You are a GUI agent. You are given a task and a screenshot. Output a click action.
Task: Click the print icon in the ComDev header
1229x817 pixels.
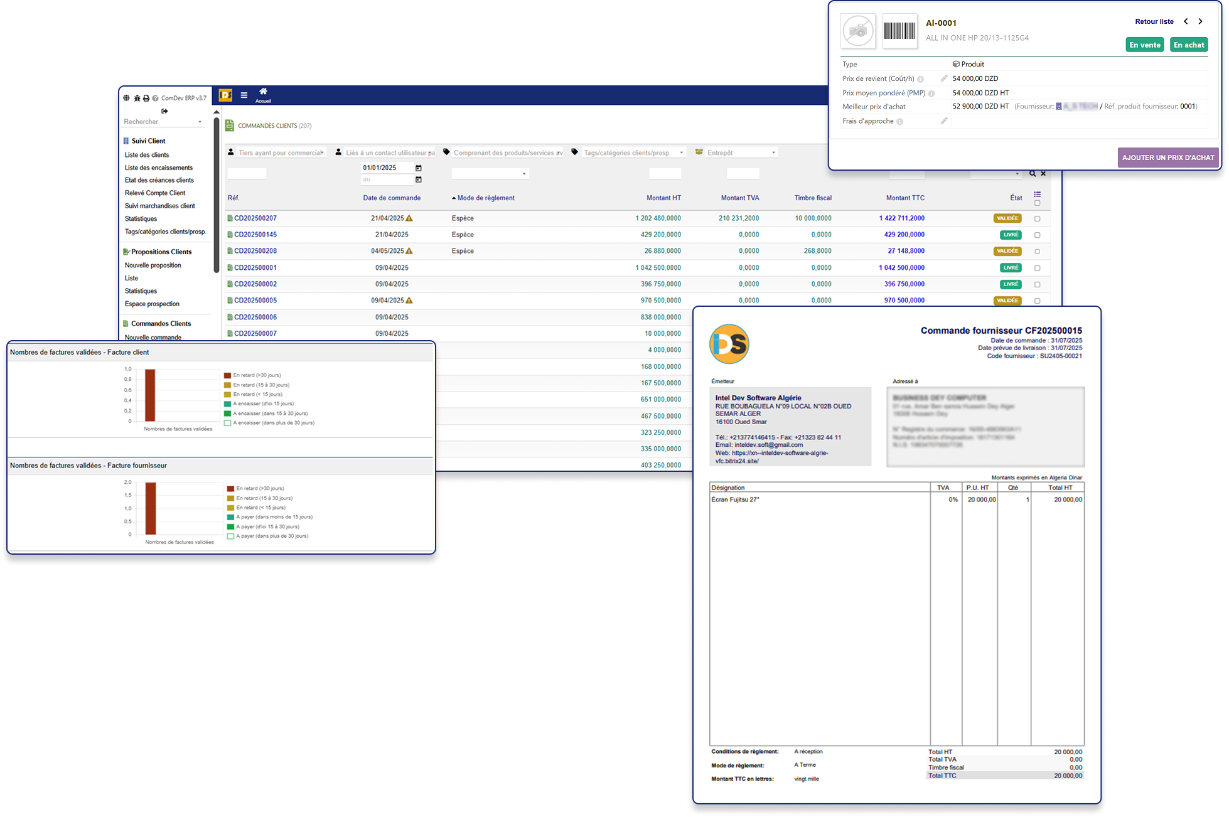[146, 98]
